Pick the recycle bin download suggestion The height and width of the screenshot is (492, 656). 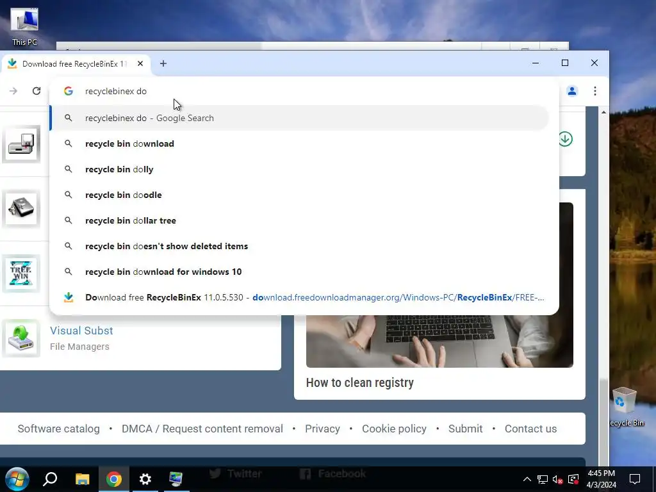click(300, 143)
